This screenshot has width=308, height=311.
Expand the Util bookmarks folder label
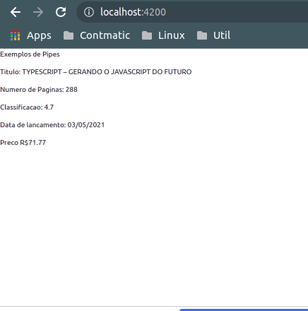[222, 35]
